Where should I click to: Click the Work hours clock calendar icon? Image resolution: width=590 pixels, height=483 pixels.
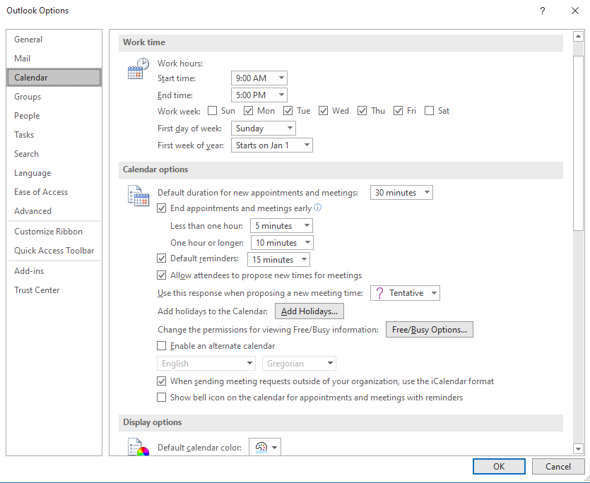coord(138,68)
